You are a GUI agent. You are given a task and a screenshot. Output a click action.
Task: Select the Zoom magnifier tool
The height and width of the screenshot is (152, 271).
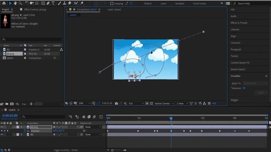tap(20, 3)
